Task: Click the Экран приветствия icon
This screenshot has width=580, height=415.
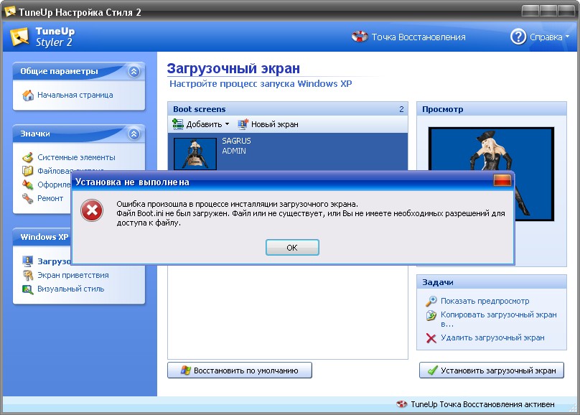Action: pos(28,275)
